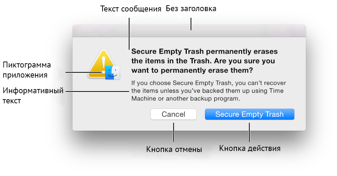Click the word 'Time' in the informative text

point(276,91)
